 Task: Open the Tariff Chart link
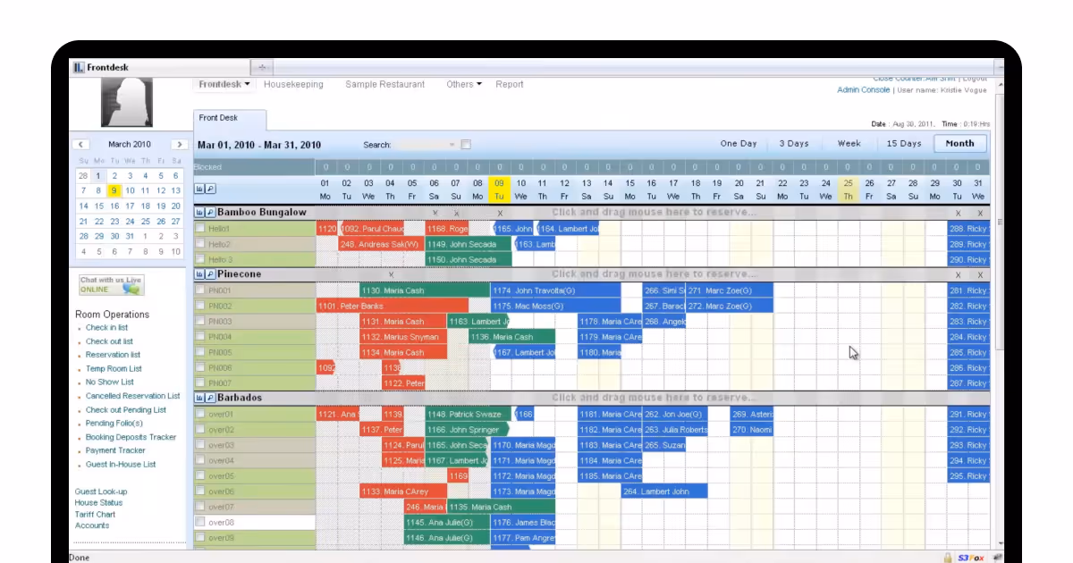(95, 515)
